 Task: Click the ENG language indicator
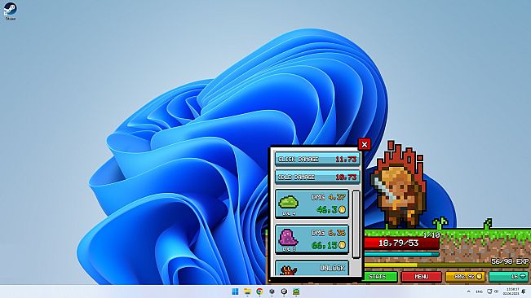tap(479, 291)
